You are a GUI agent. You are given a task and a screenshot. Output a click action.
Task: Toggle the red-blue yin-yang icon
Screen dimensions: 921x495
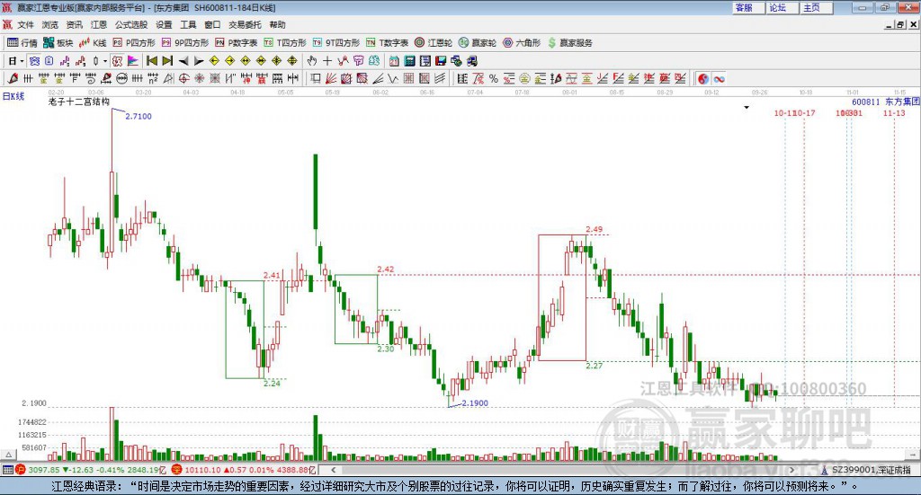coord(703,78)
